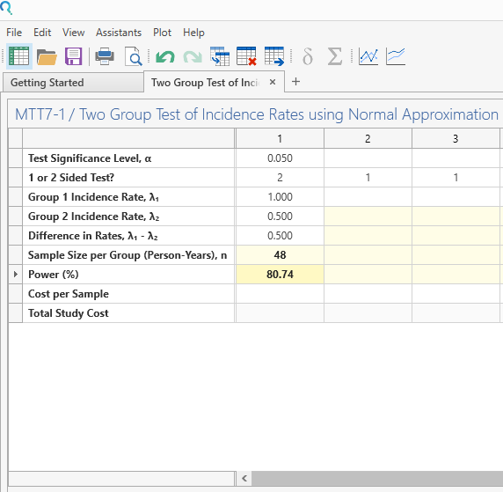Click the MTT7-1 table title heading
503x492 pixels.
tap(257, 114)
